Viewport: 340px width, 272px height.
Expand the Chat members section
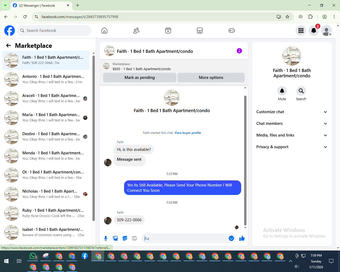(292, 124)
